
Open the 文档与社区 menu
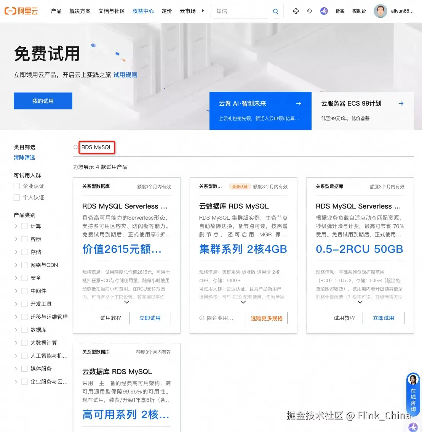click(x=112, y=11)
